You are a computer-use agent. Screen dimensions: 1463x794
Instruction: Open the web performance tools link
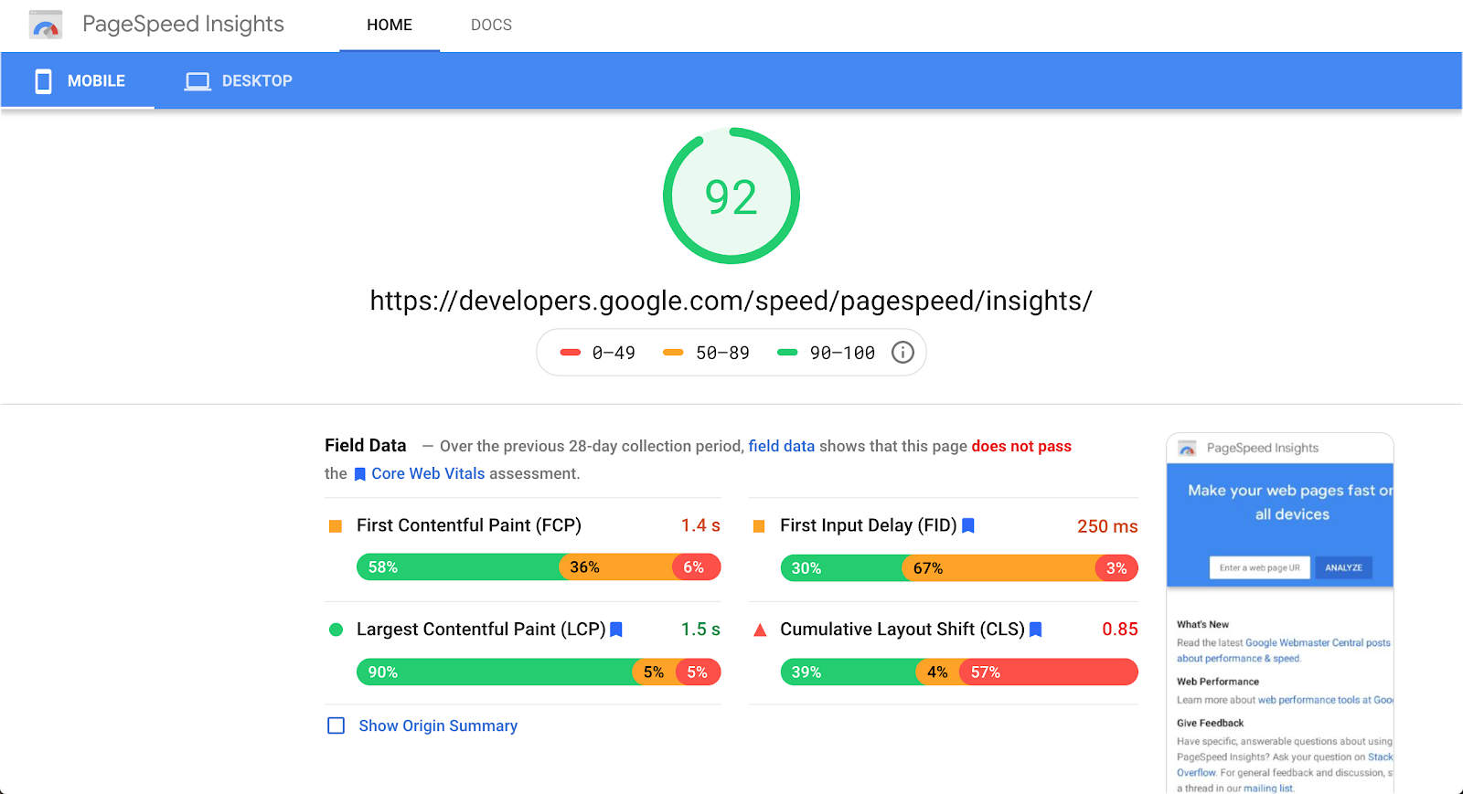pos(1326,700)
